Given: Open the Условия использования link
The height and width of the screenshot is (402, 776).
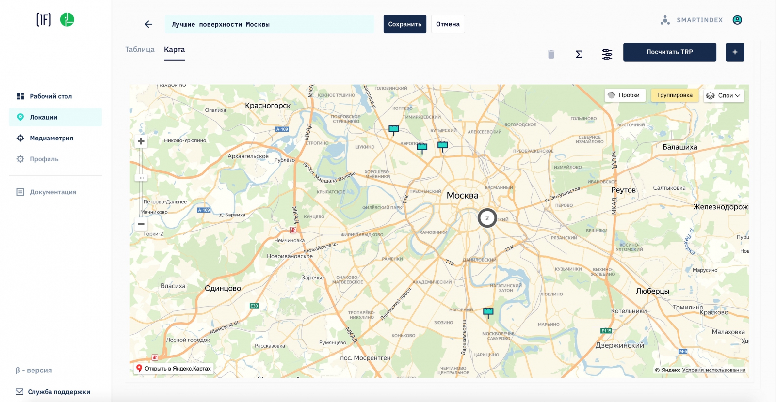Looking at the screenshot, I should coord(713,370).
